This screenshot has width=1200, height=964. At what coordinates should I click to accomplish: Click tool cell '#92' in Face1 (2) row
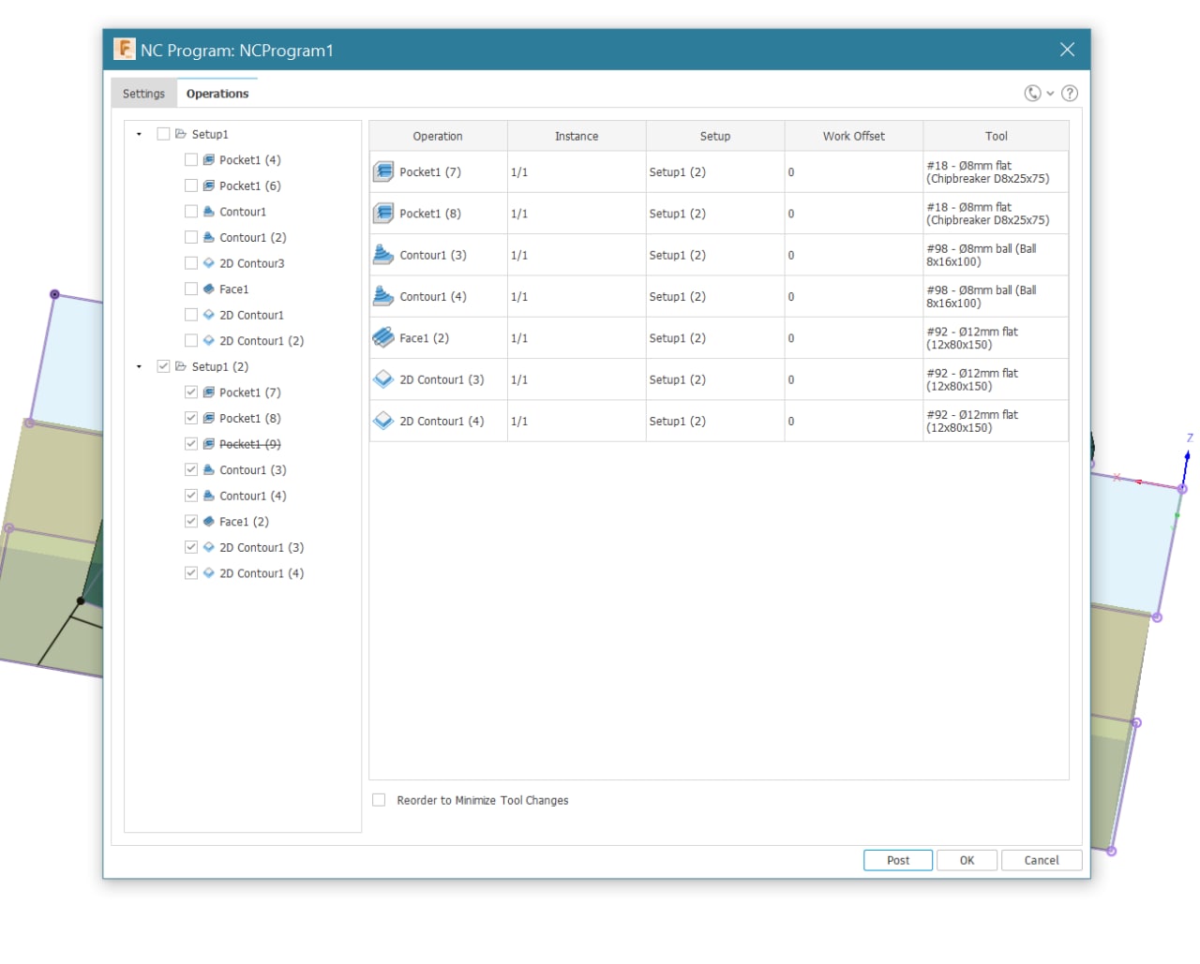996,338
